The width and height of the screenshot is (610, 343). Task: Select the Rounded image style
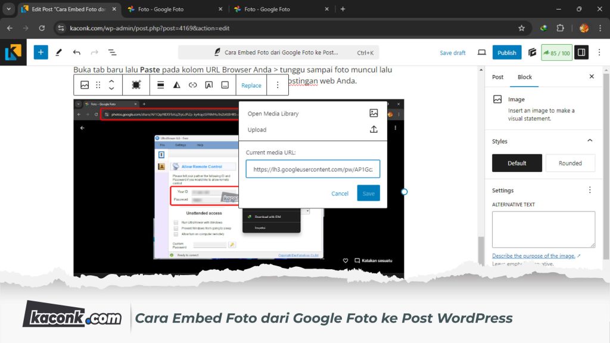(x=570, y=163)
